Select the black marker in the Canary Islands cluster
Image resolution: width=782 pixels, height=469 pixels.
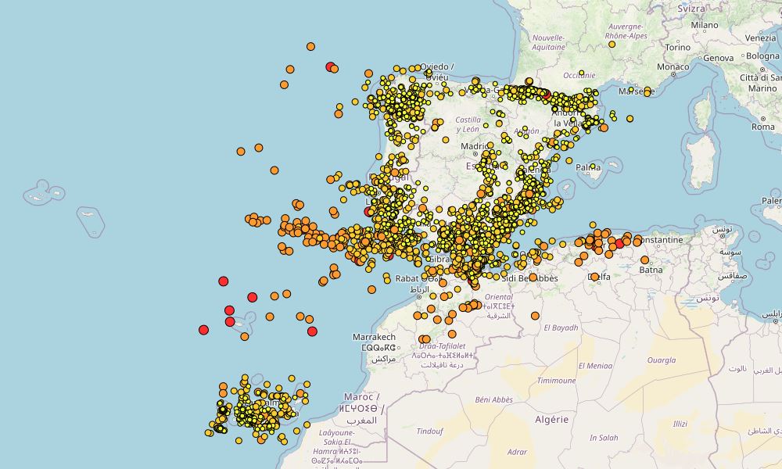pyautogui.click(x=222, y=410)
